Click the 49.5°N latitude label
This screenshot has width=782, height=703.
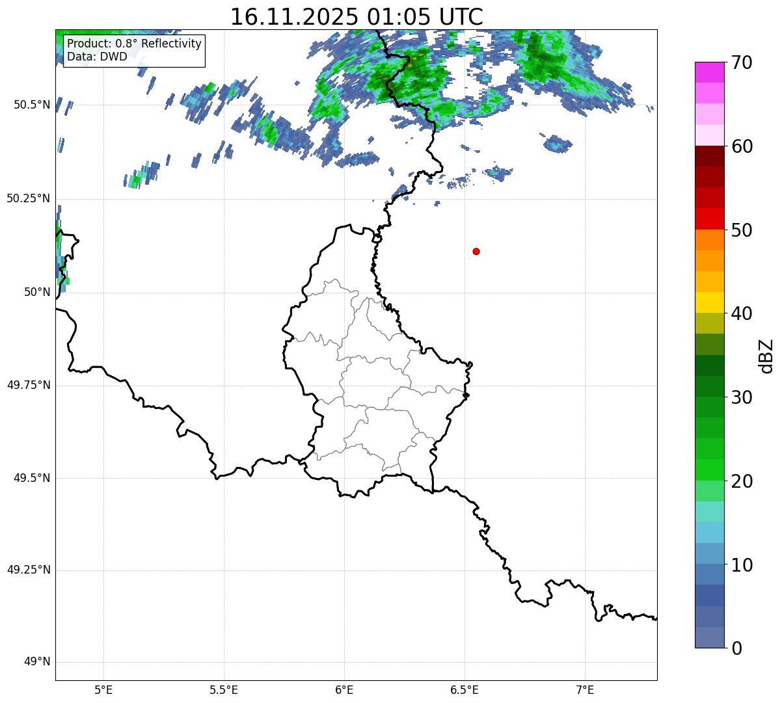pyautogui.click(x=32, y=478)
